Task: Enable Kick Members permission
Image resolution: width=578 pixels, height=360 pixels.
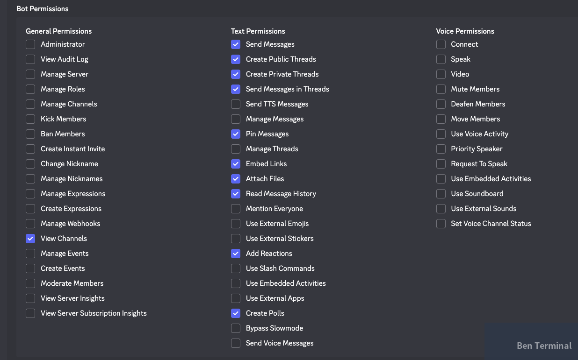Action: pos(30,119)
